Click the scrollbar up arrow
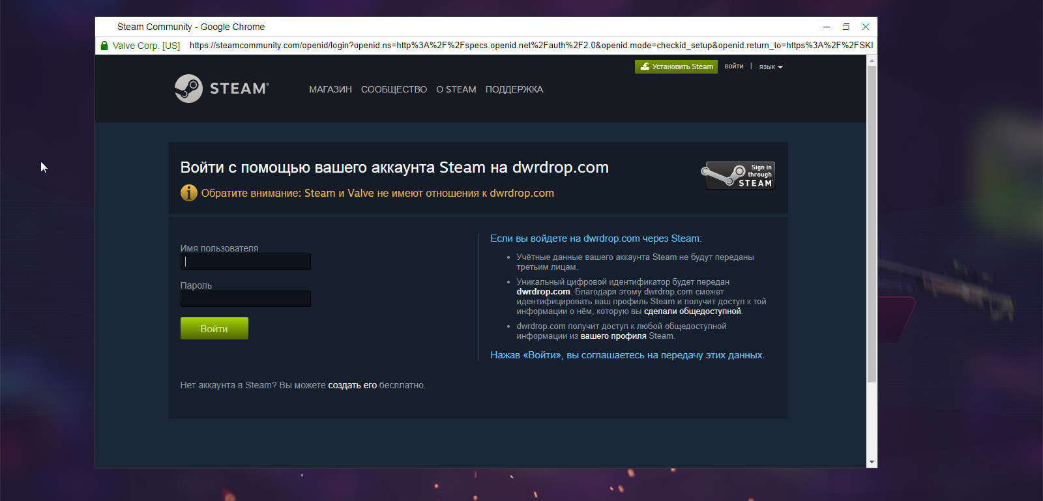1043x501 pixels. pyautogui.click(x=872, y=61)
